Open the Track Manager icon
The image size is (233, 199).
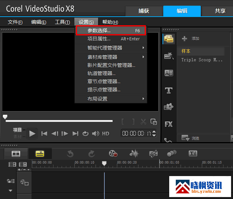point(23,164)
